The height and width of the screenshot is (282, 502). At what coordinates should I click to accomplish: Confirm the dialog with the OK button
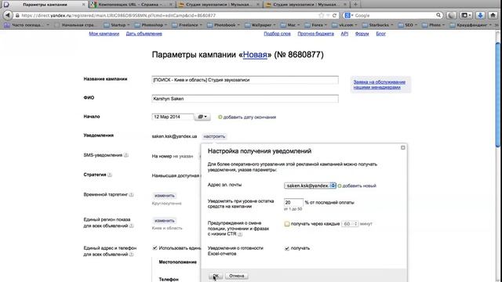coord(216,276)
